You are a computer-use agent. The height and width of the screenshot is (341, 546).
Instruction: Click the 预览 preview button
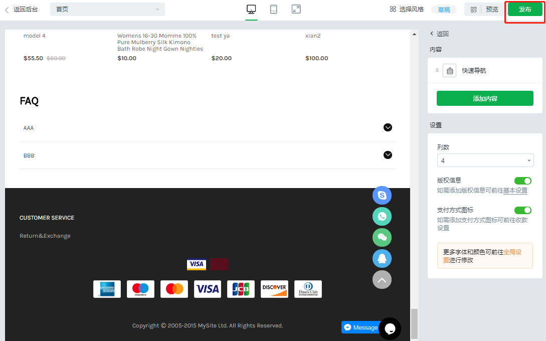point(492,10)
